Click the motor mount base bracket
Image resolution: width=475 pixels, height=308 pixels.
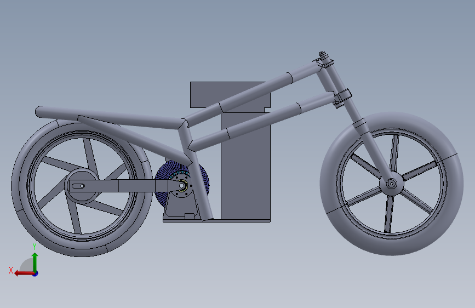point(182,209)
